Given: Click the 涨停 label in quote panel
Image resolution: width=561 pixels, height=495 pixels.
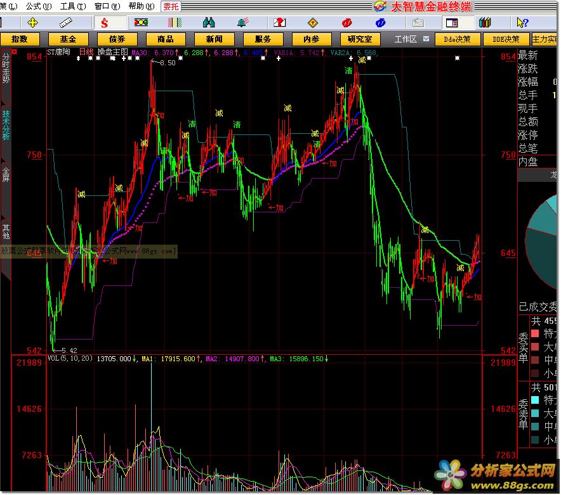Looking at the screenshot, I should tap(528, 135).
